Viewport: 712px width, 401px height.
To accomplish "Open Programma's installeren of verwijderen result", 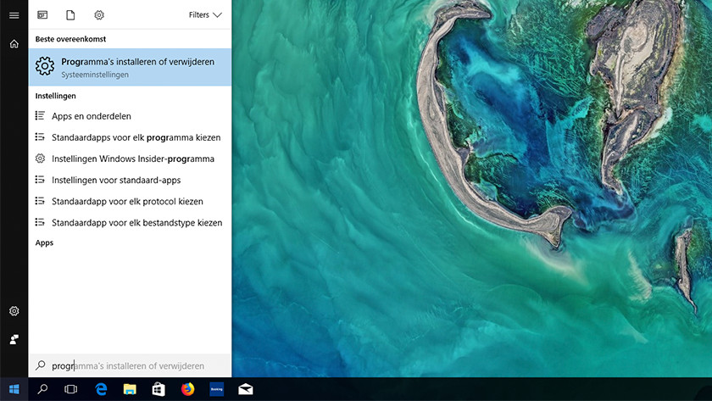I will [130, 67].
